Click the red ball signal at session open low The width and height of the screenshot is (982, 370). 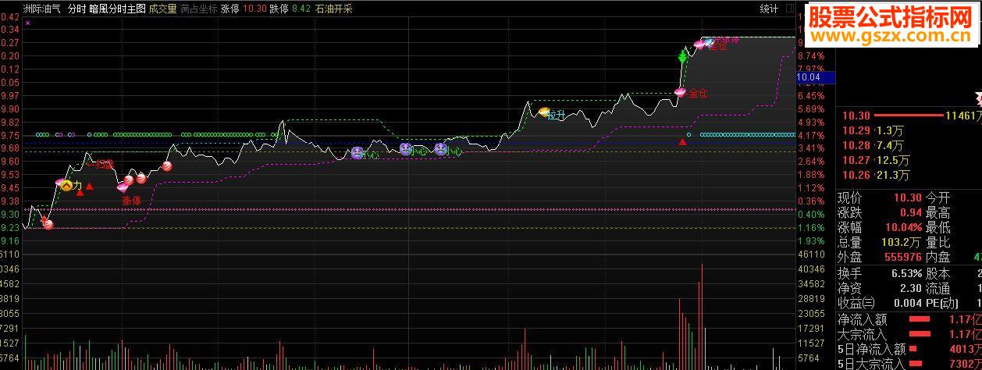[x=48, y=225]
